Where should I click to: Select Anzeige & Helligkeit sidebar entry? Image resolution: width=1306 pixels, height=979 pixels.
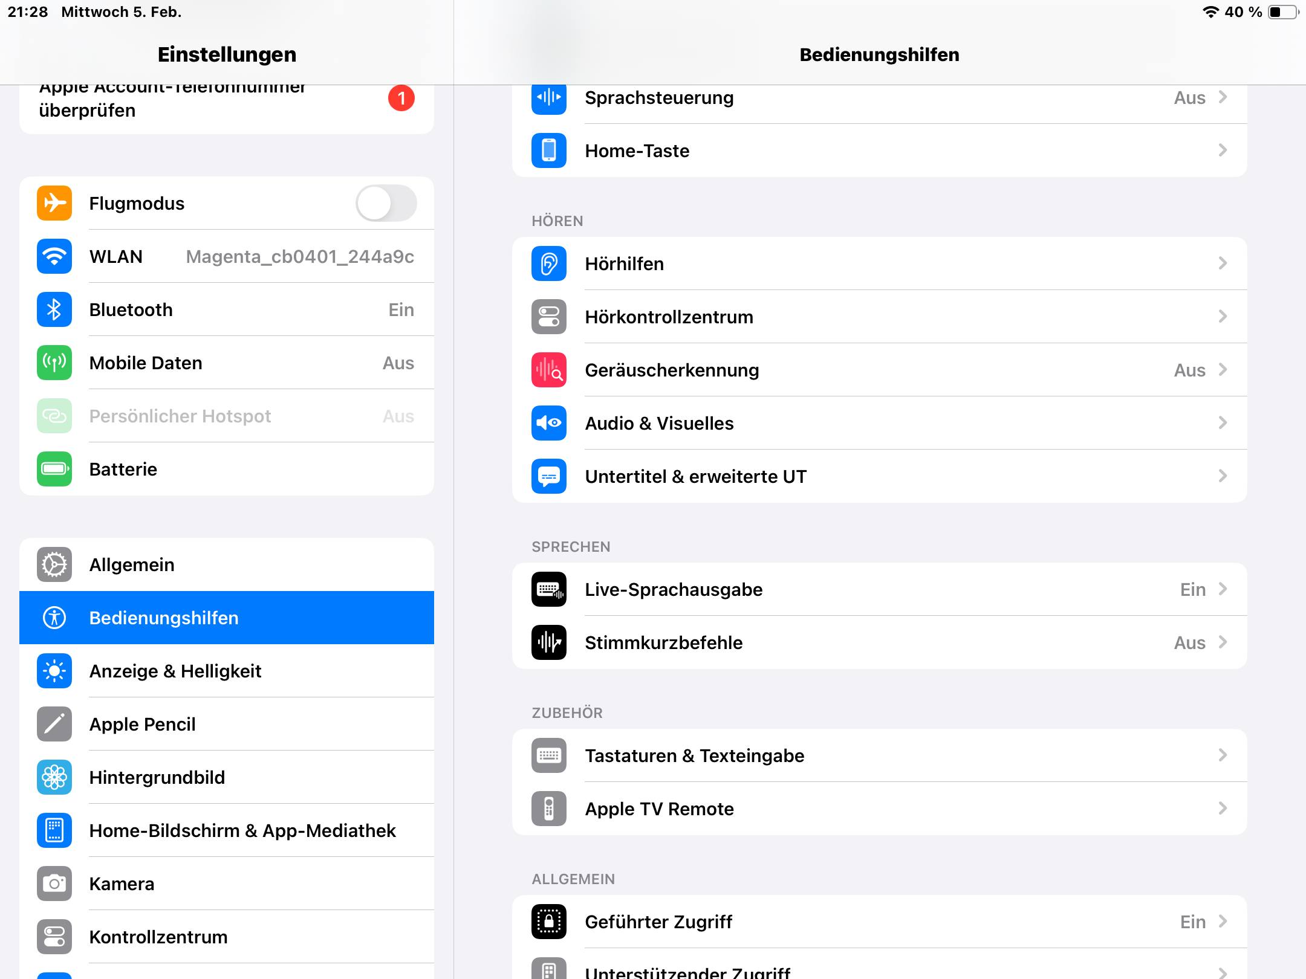tap(227, 671)
